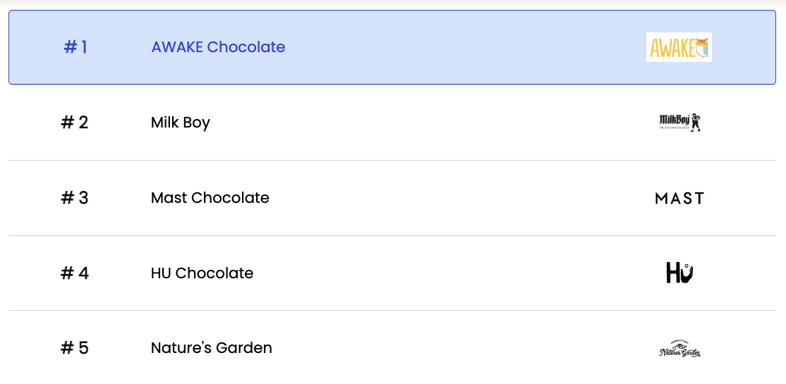Click the # 5 rank number
Screen dimensions: 786x384
tap(75, 348)
